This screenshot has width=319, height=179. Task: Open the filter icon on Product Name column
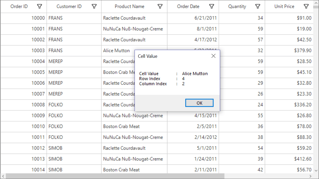point(160,6)
